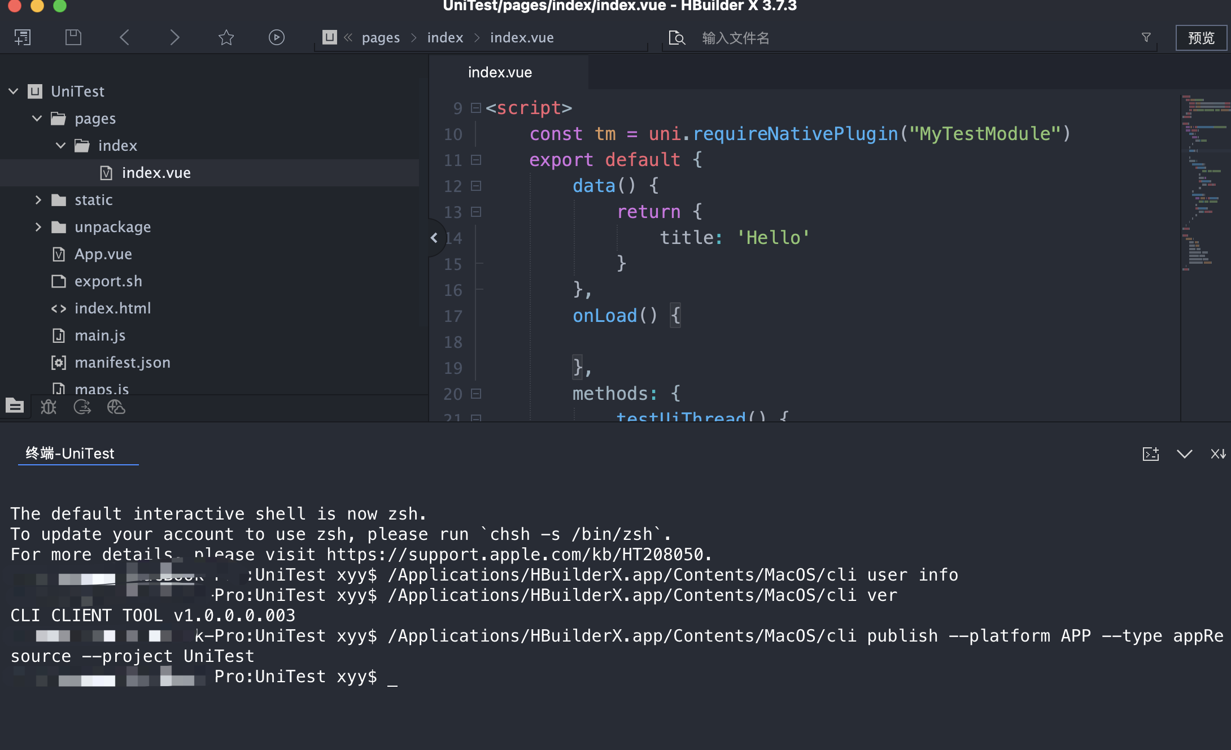The image size is (1231, 750).
Task: Click the main.js file icon
Action: [59, 335]
